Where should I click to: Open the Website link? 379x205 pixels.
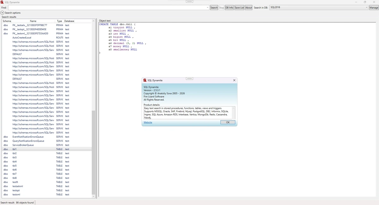pyautogui.click(x=148, y=122)
